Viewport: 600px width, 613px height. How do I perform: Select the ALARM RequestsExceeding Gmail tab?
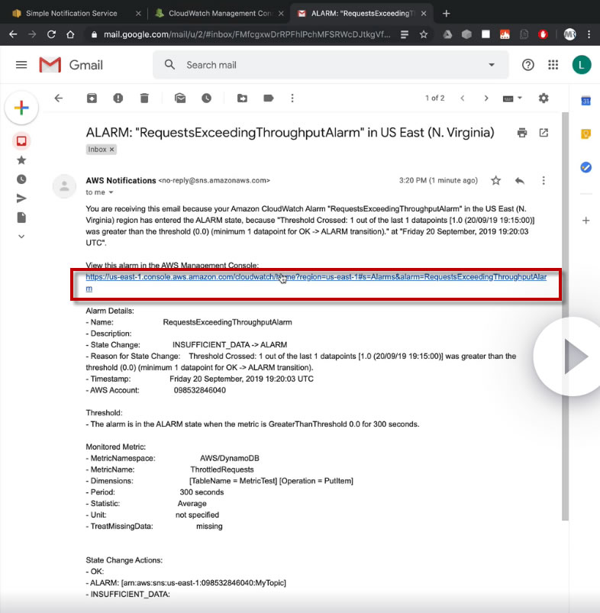[x=362, y=13]
